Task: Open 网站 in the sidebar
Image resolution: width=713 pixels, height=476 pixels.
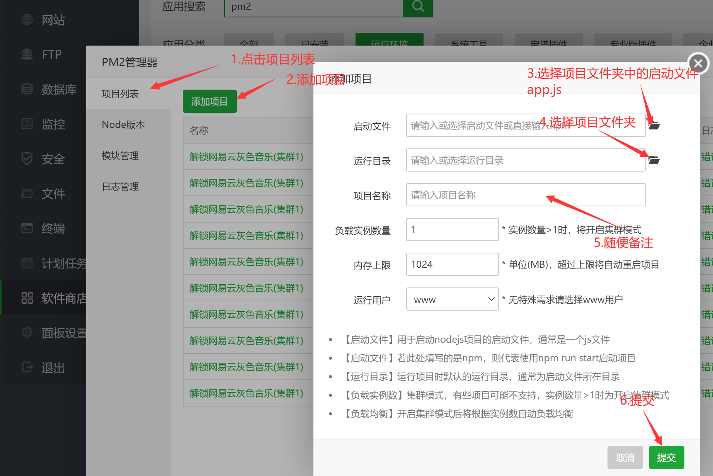Action: 53,20
